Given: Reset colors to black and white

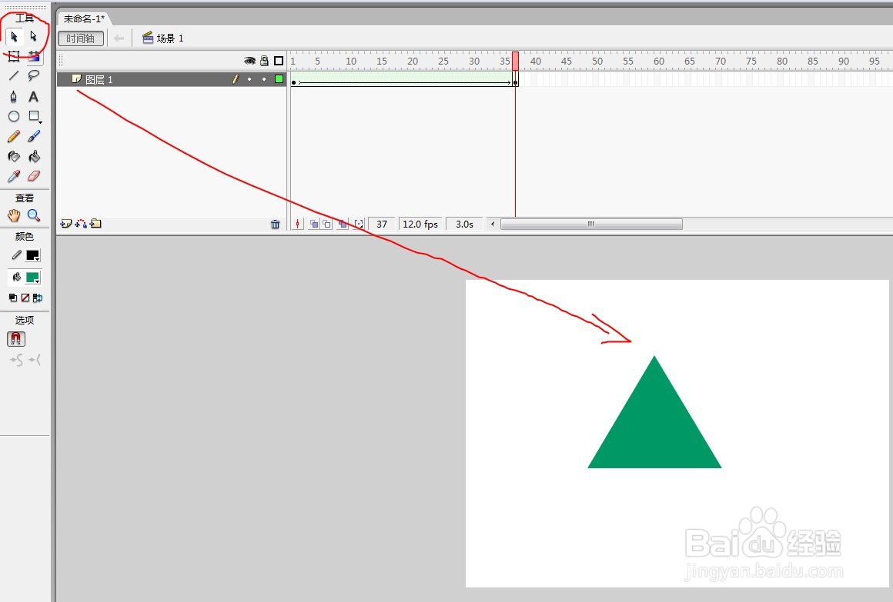Looking at the screenshot, I should point(13,298).
